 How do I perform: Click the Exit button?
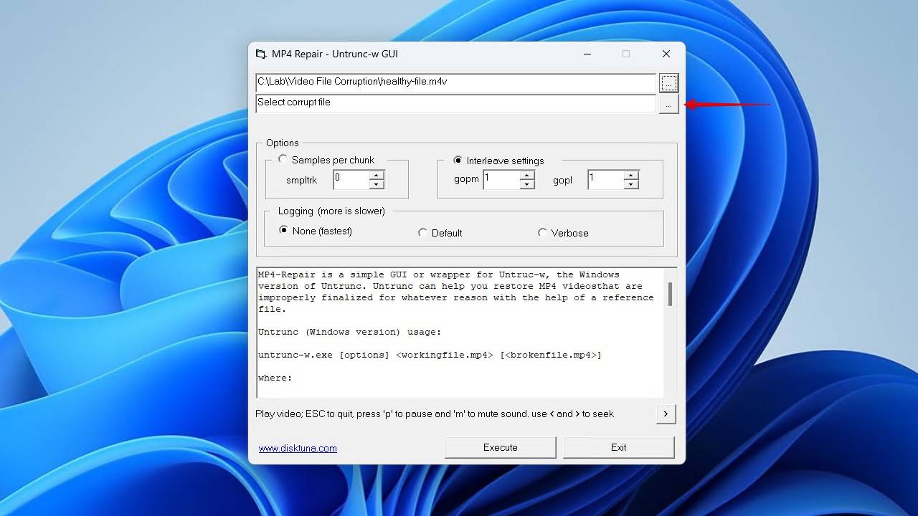[x=619, y=447]
